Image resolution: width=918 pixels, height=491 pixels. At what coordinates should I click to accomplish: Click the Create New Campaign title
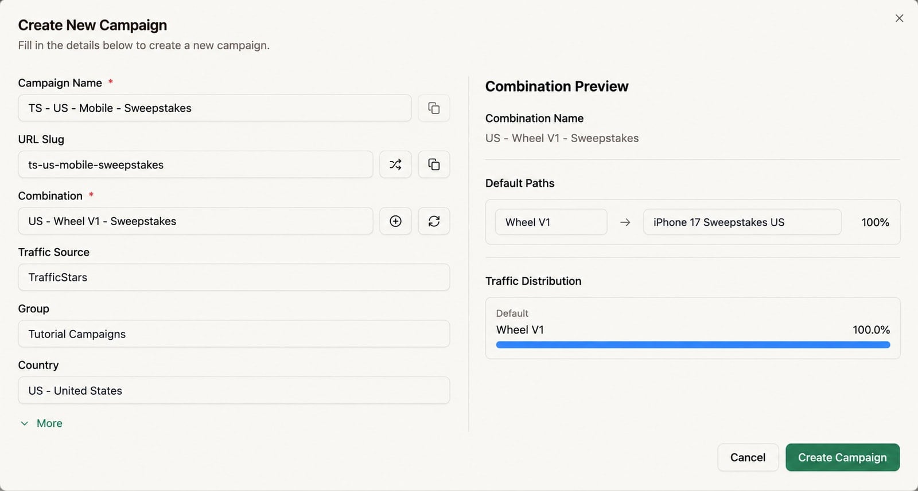(92, 25)
